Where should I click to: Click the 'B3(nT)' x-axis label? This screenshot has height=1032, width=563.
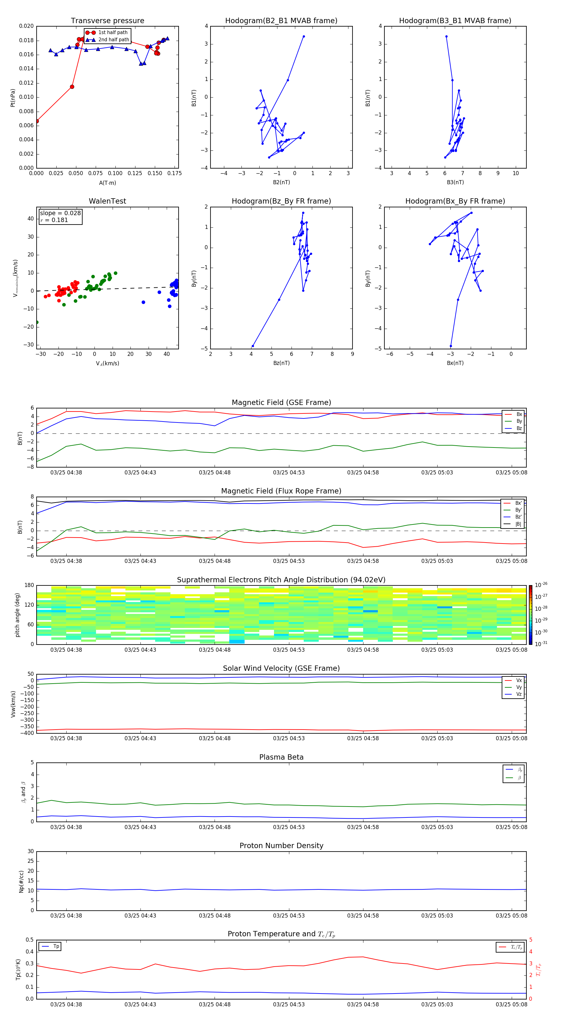tap(455, 182)
